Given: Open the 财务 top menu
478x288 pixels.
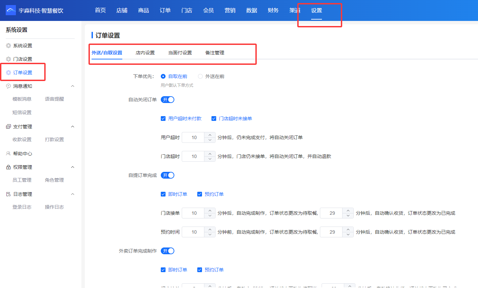Looking at the screenshot, I should pyautogui.click(x=273, y=10).
